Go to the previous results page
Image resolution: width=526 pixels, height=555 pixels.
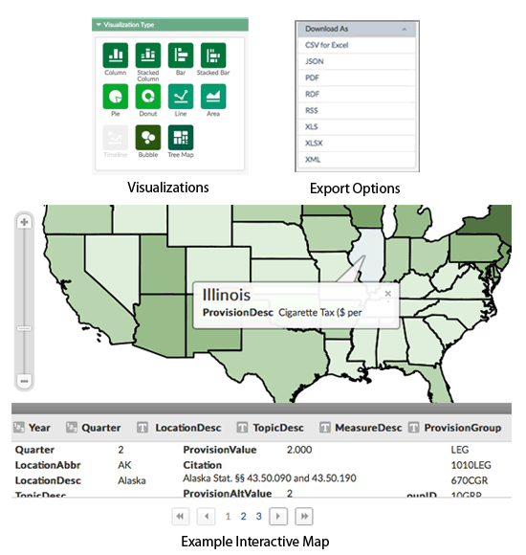click(x=207, y=517)
